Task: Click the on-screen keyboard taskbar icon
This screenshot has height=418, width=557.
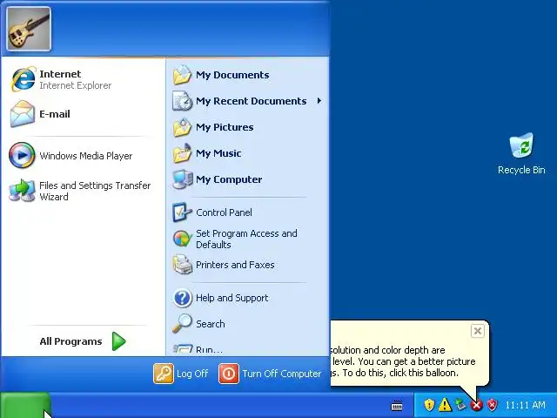Action: click(397, 405)
